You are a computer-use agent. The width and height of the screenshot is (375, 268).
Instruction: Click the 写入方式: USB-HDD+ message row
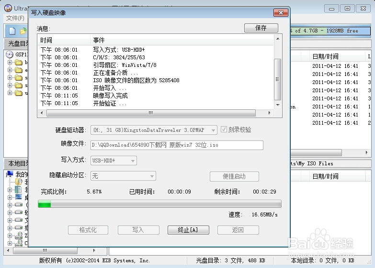click(x=156, y=50)
